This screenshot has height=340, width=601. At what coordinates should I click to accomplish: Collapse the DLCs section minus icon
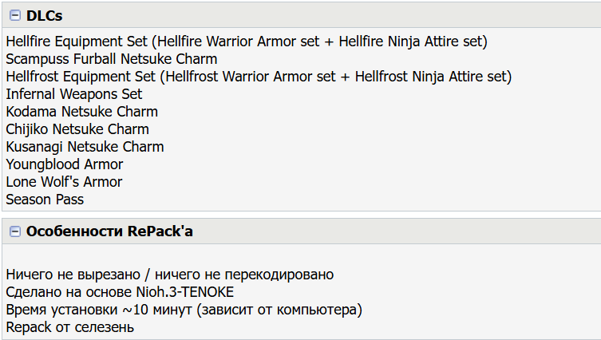tap(14, 15)
